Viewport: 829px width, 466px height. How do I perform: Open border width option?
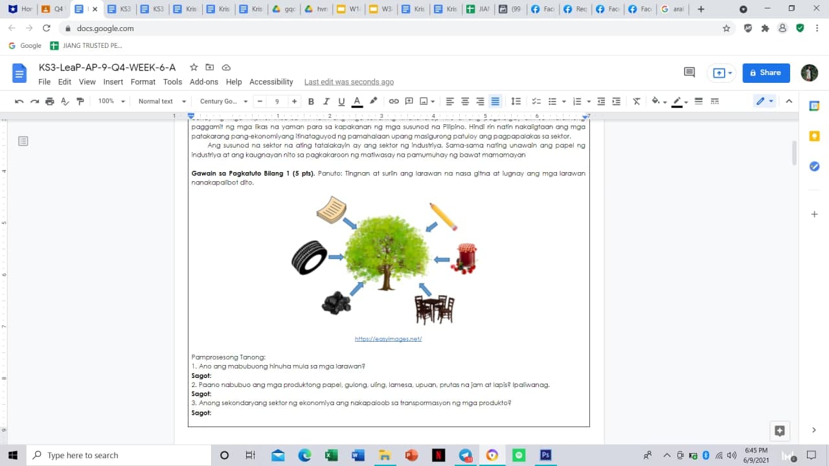point(698,101)
